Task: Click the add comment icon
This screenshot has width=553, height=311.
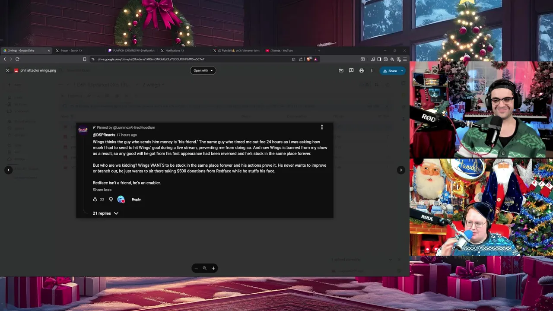Action: (351, 70)
